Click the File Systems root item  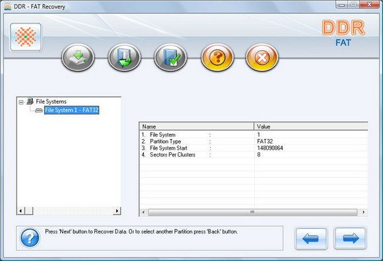(51, 101)
